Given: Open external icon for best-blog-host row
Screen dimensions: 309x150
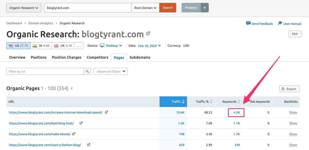Looking at the screenshot, I should click(x=81, y=123).
